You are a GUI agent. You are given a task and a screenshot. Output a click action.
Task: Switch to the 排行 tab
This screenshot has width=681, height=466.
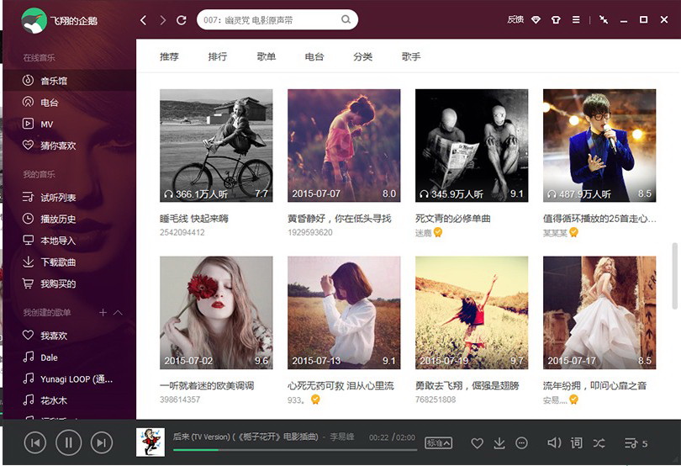[x=218, y=57]
